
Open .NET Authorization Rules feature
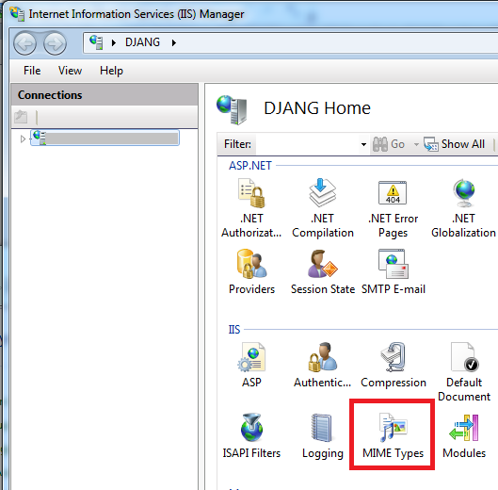pyautogui.click(x=251, y=208)
